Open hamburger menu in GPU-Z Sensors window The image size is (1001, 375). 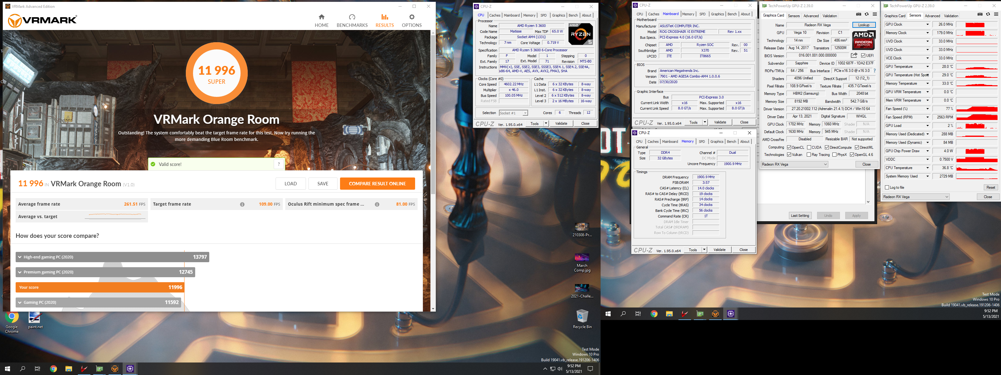[996, 14]
